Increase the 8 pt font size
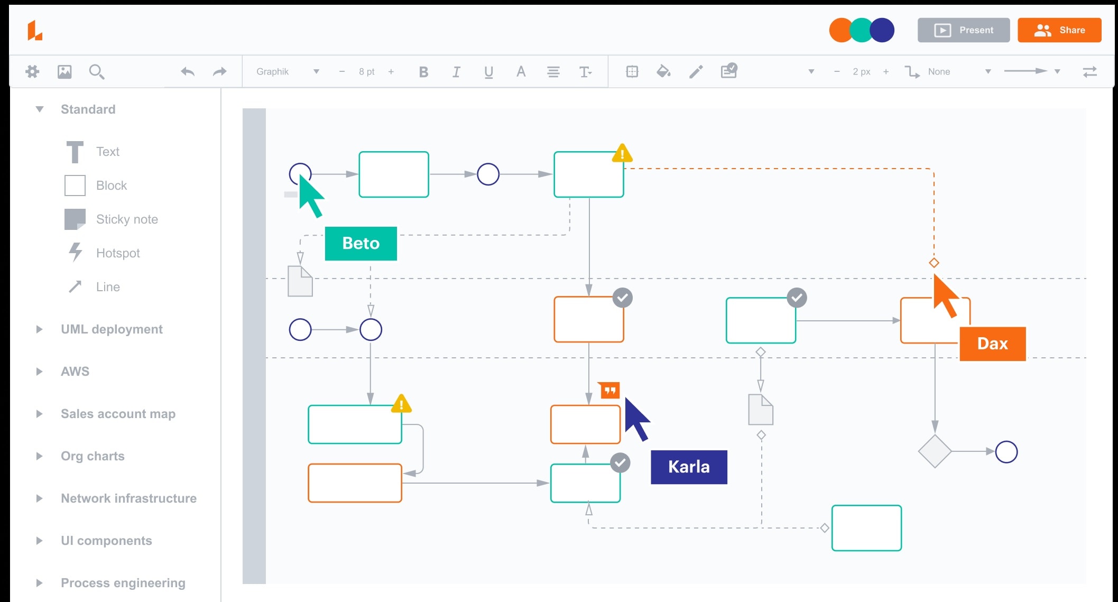The width and height of the screenshot is (1118, 602). coord(391,71)
